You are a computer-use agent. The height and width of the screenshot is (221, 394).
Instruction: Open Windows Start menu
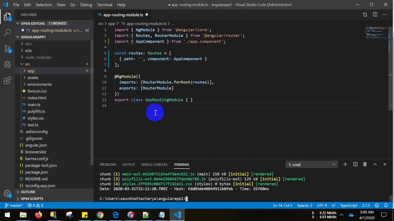[7, 215]
